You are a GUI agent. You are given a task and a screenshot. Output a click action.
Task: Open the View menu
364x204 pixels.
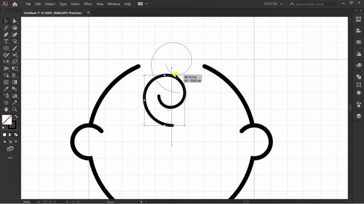pyautogui.click(x=100, y=4)
